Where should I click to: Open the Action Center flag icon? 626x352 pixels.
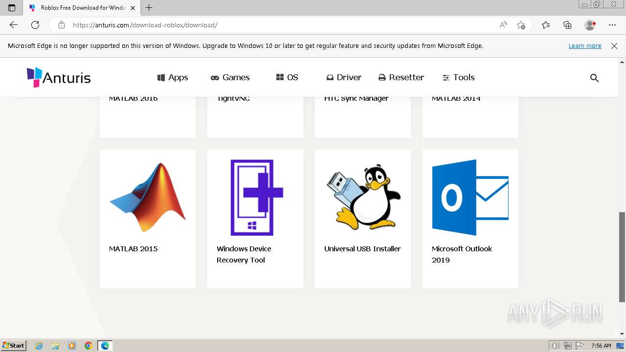579,346
